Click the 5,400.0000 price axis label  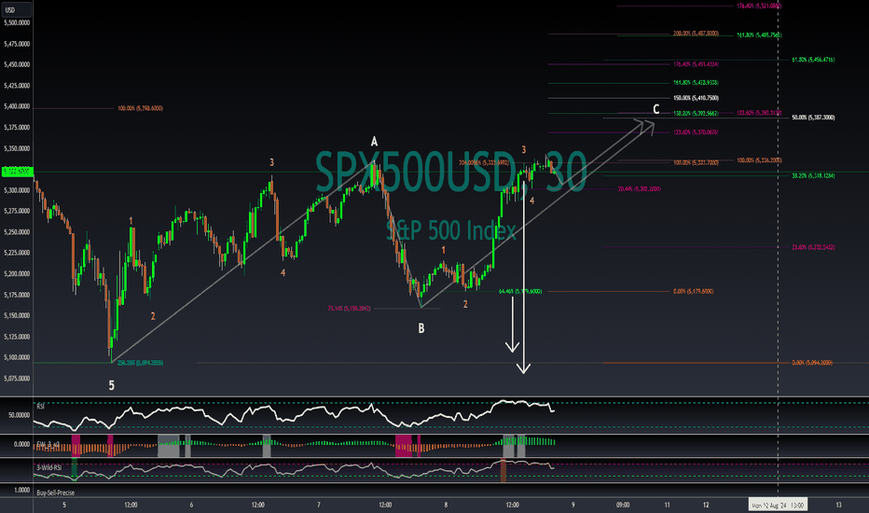coord(17,106)
